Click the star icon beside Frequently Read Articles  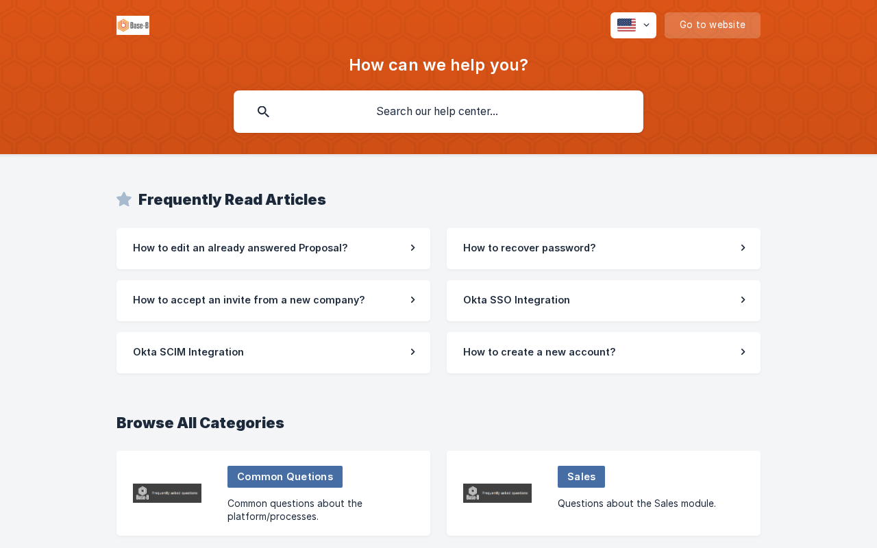(124, 199)
